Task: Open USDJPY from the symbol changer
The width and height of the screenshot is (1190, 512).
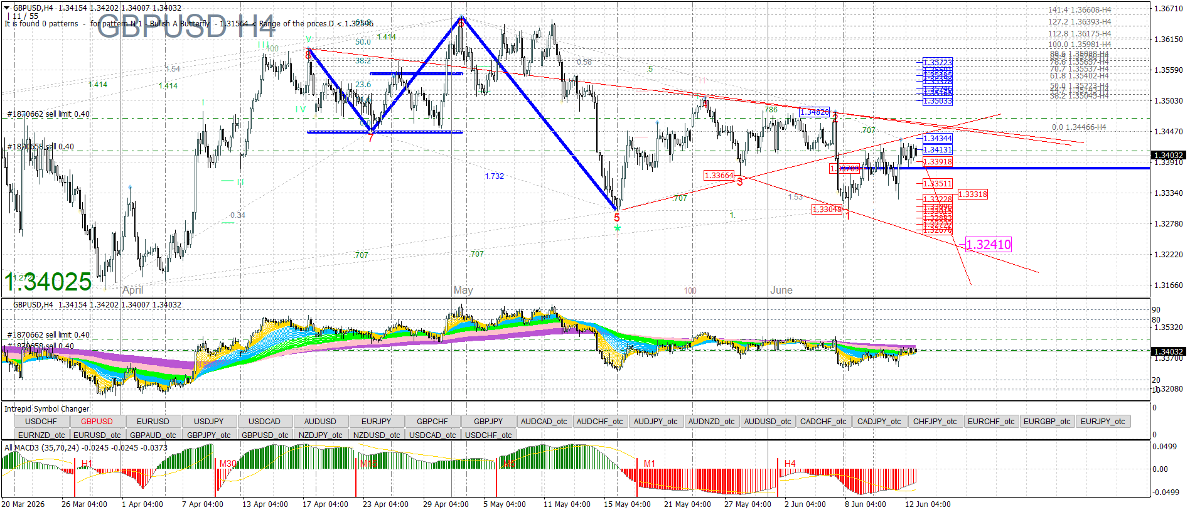Action: point(209,422)
